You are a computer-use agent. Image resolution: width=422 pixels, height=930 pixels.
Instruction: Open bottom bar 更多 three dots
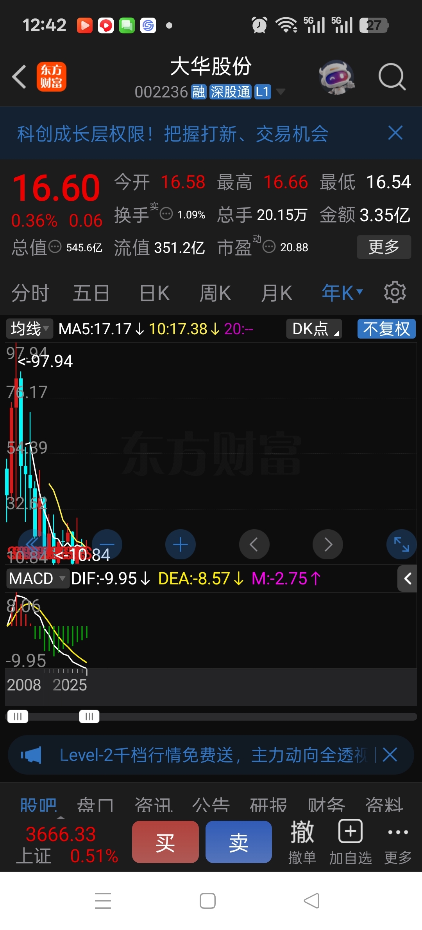coord(398,842)
